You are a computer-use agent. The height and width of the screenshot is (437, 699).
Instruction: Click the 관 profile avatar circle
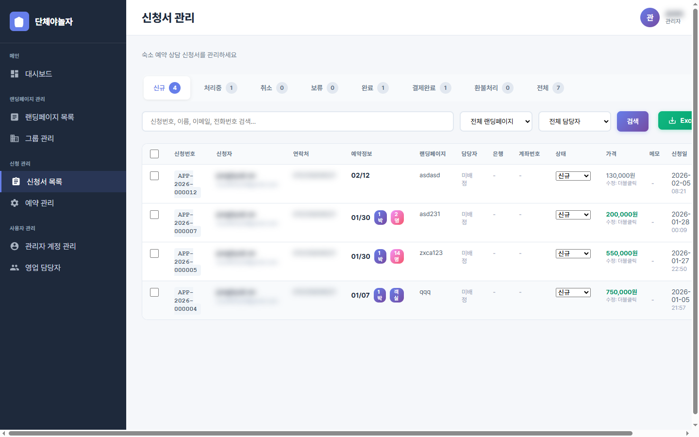(x=649, y=17)
